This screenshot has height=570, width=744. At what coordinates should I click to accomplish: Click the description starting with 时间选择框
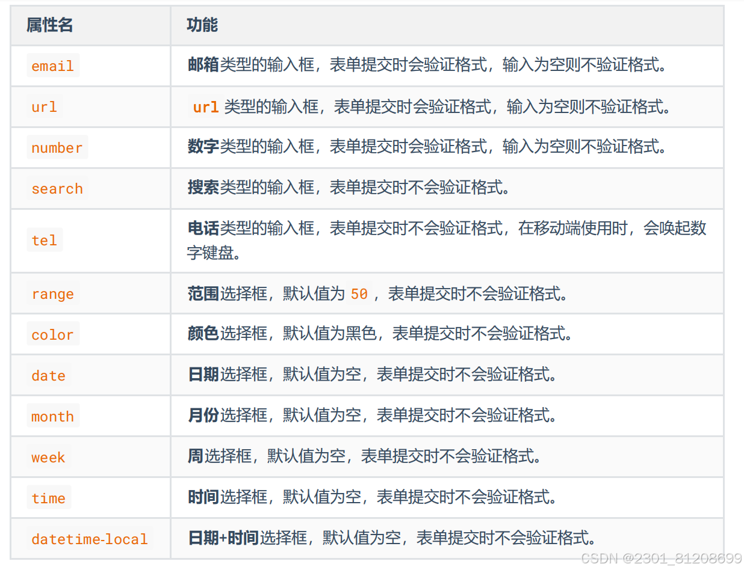coord(372,497)
